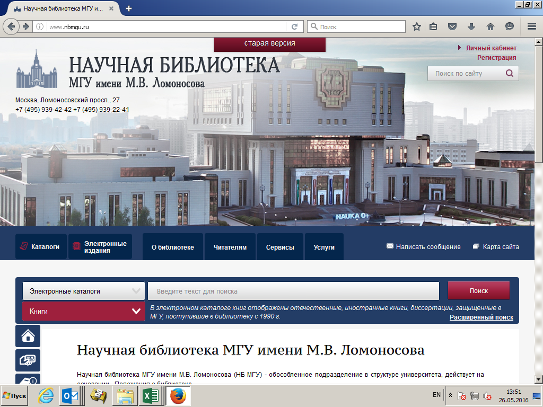The height and width of the screenshot is (407, 543).
Task: Click the Firefox Поиск search box
Action: 356,26
